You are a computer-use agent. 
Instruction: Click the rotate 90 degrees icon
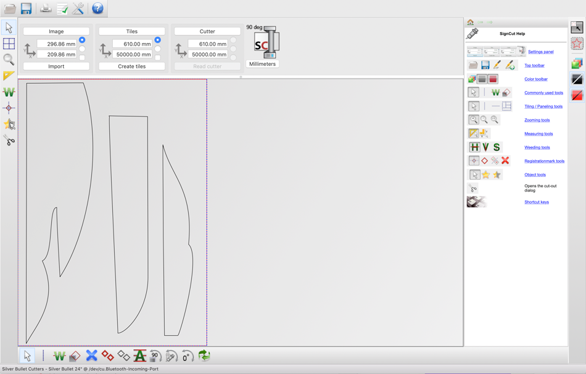point(155,356)
